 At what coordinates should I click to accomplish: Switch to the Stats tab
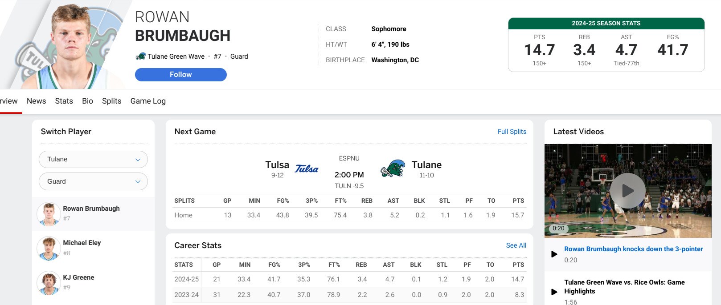pos(64,101)
